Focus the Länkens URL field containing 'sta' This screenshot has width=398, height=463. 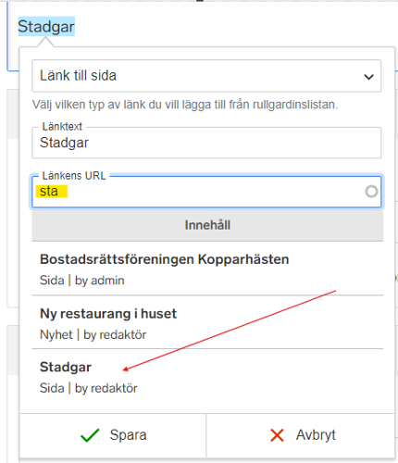206,192
